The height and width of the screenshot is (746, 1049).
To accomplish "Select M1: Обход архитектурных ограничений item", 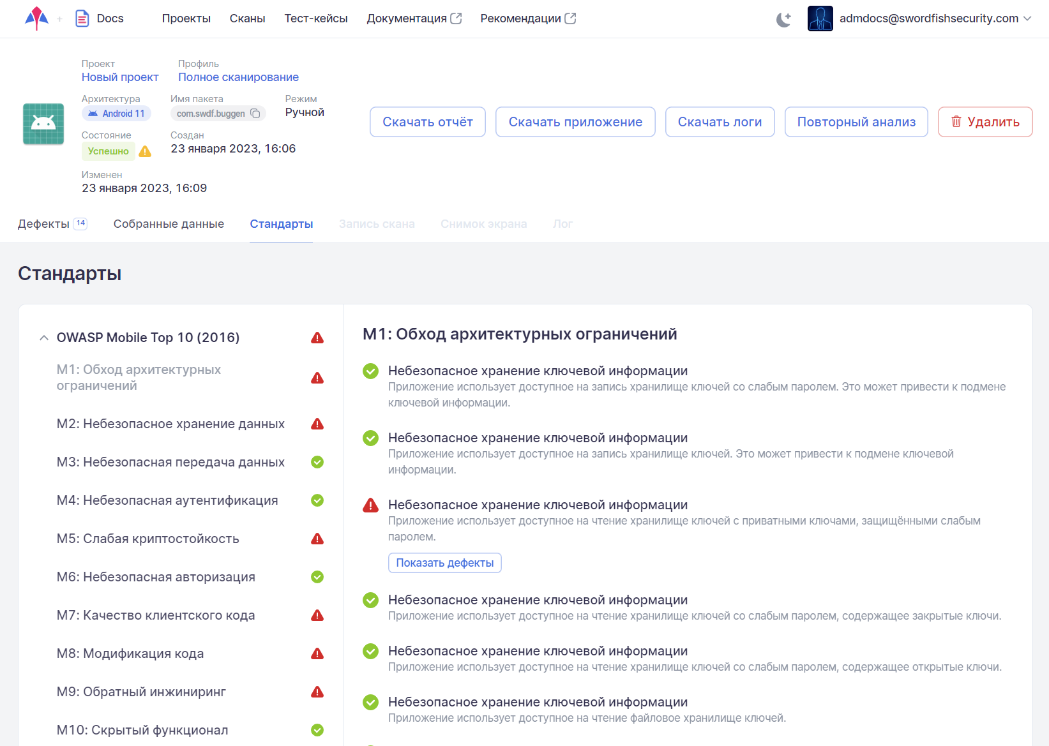I will (x=139, y=378).
